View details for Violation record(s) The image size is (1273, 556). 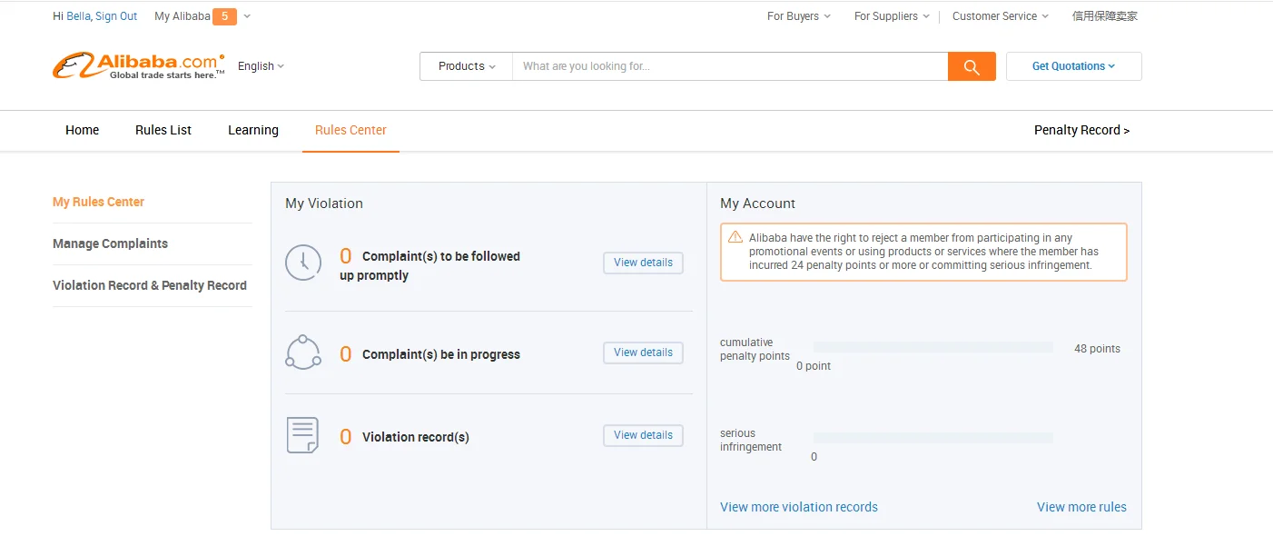click(643, 435)
